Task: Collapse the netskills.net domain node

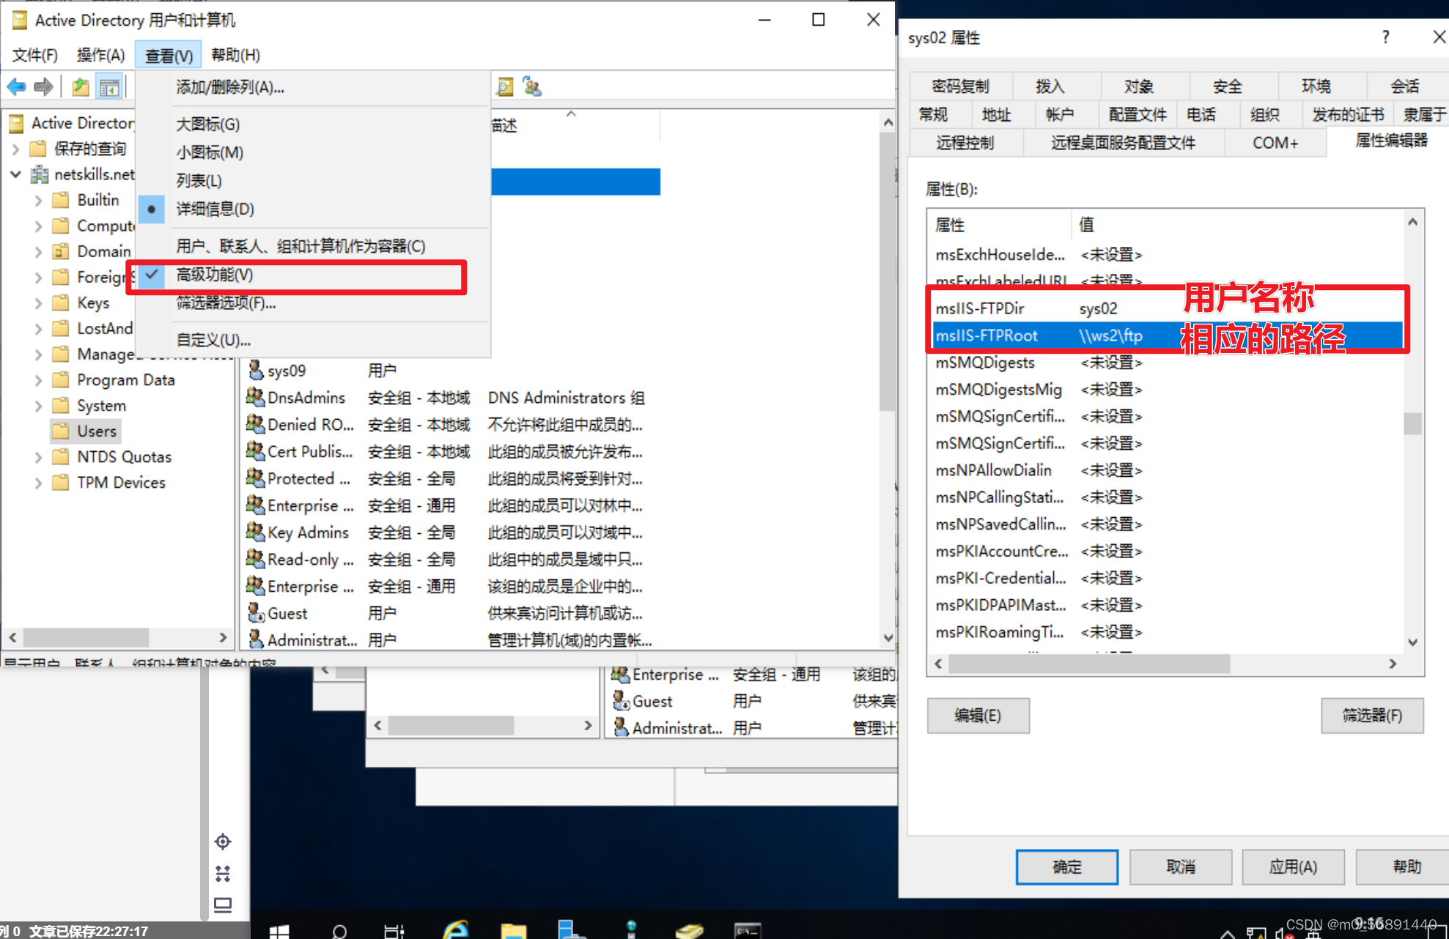Action: click(x=15, y=174)
